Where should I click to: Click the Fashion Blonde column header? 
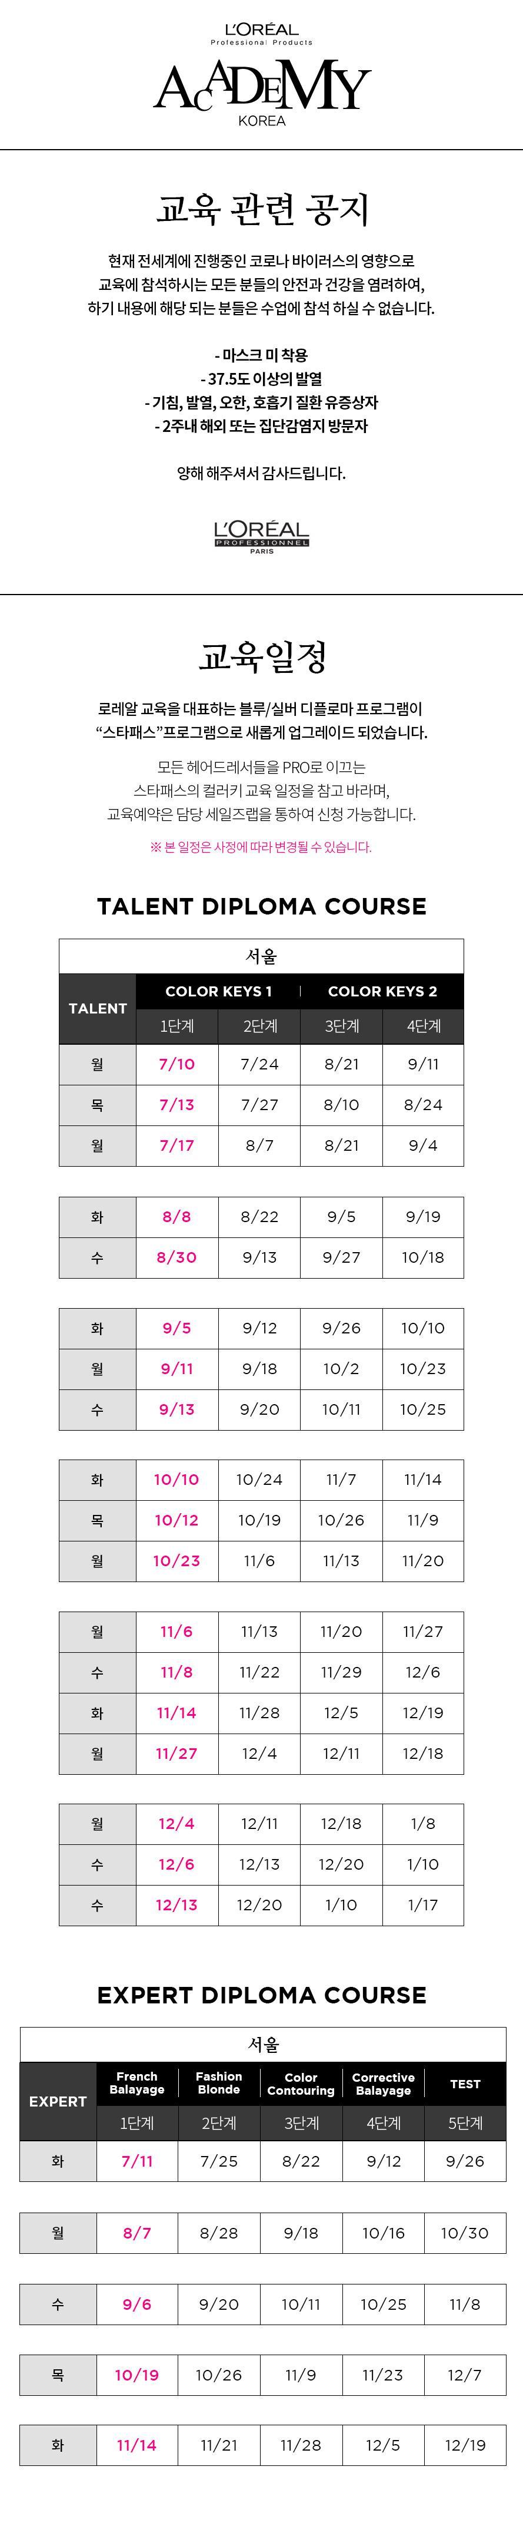(x=218, y=2084)
